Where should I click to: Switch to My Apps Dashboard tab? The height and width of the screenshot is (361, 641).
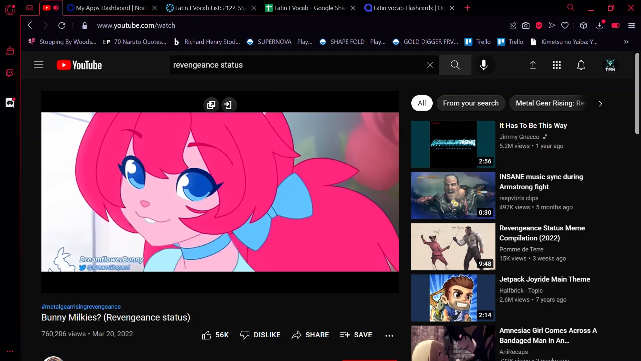pos(108,8)
